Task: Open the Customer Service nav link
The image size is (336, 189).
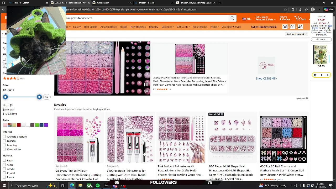Action: (x=231, y=27)
